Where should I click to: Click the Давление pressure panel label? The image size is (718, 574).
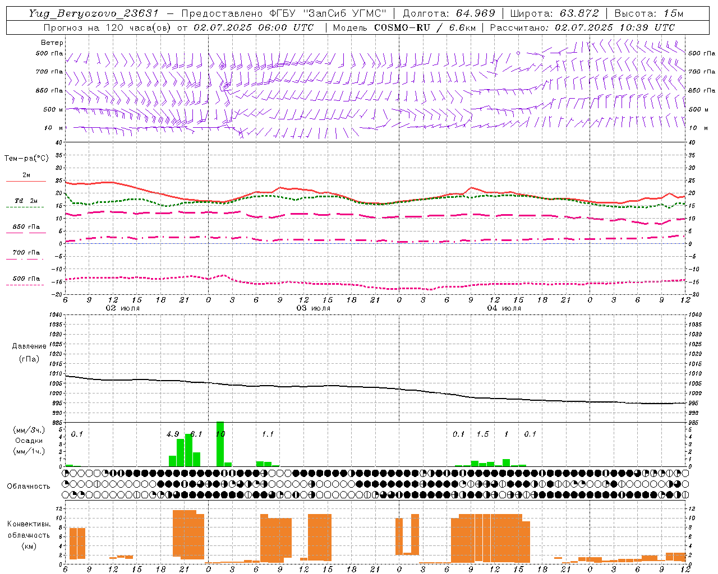(x=29, y=346)
